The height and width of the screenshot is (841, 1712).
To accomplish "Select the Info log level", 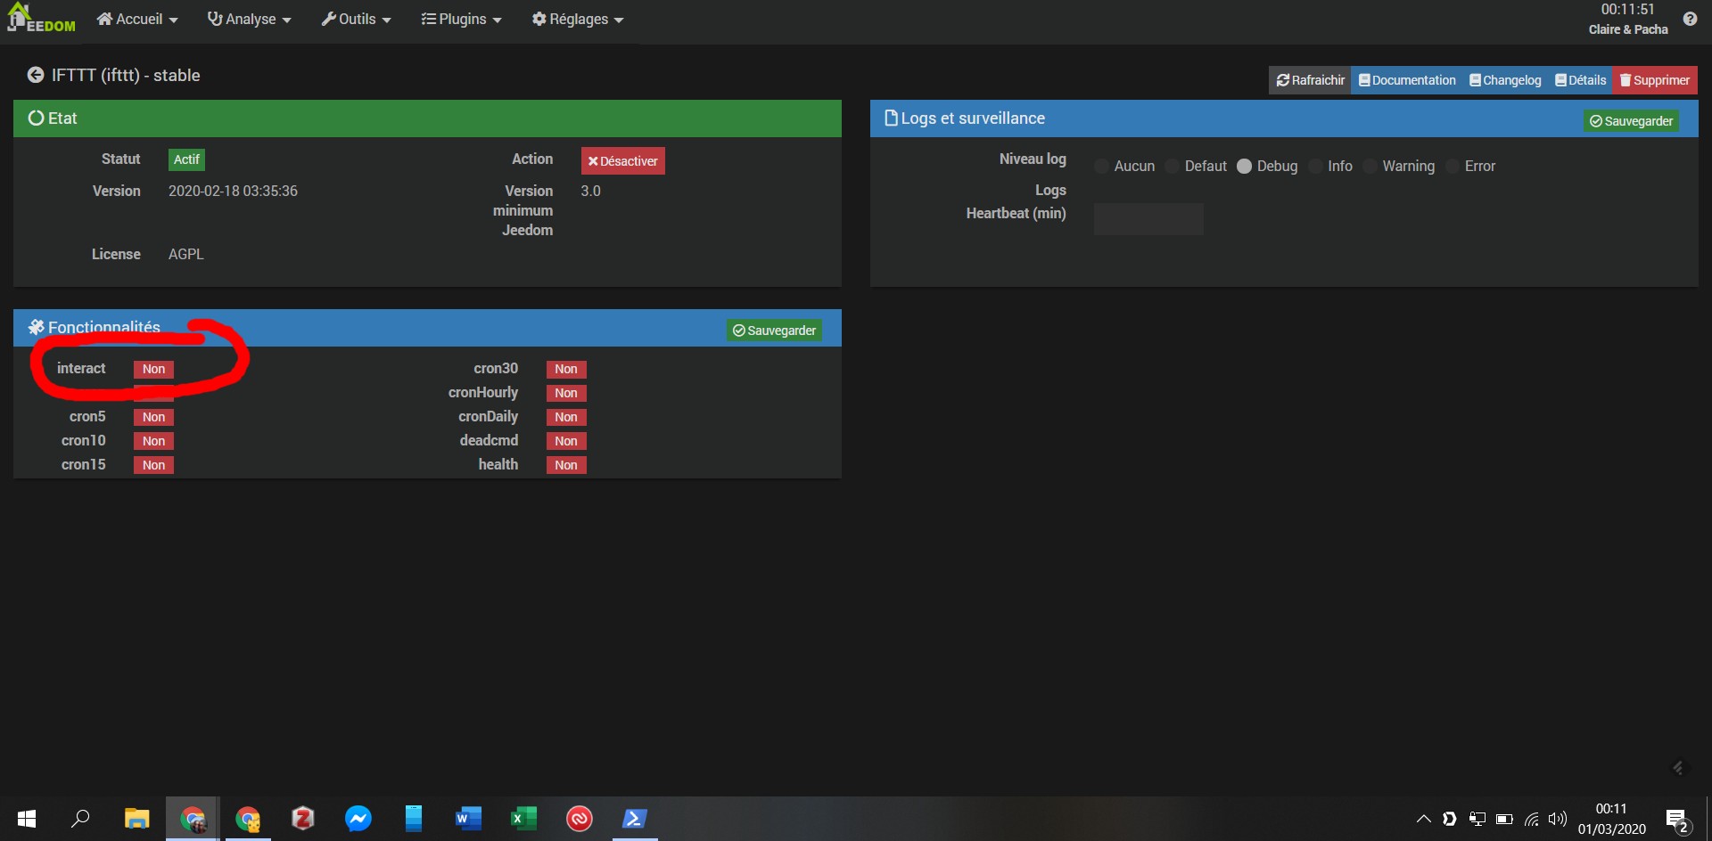I will coord(1315,167).
